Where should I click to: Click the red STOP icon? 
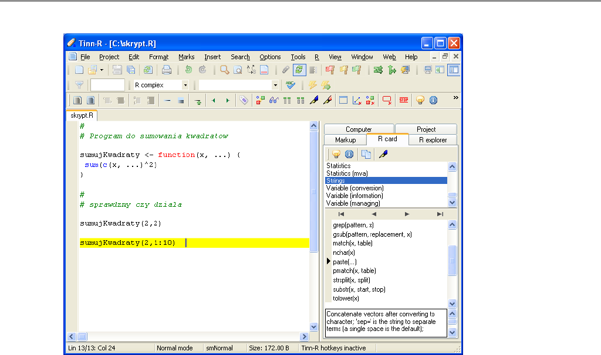coord(404,100)
